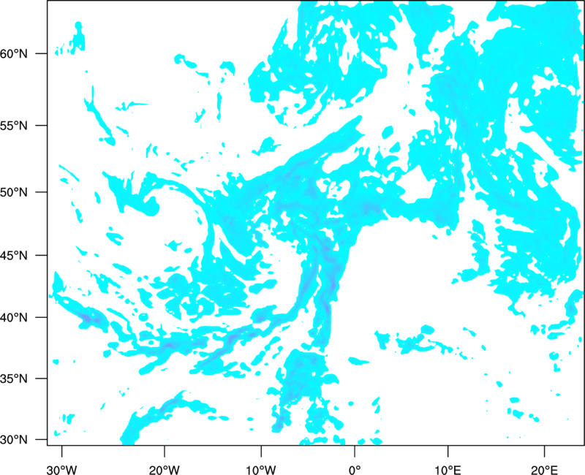This screenshot has height=475, width=585.
Task: Click the 20°W longitude label
Action: point(165,470)
